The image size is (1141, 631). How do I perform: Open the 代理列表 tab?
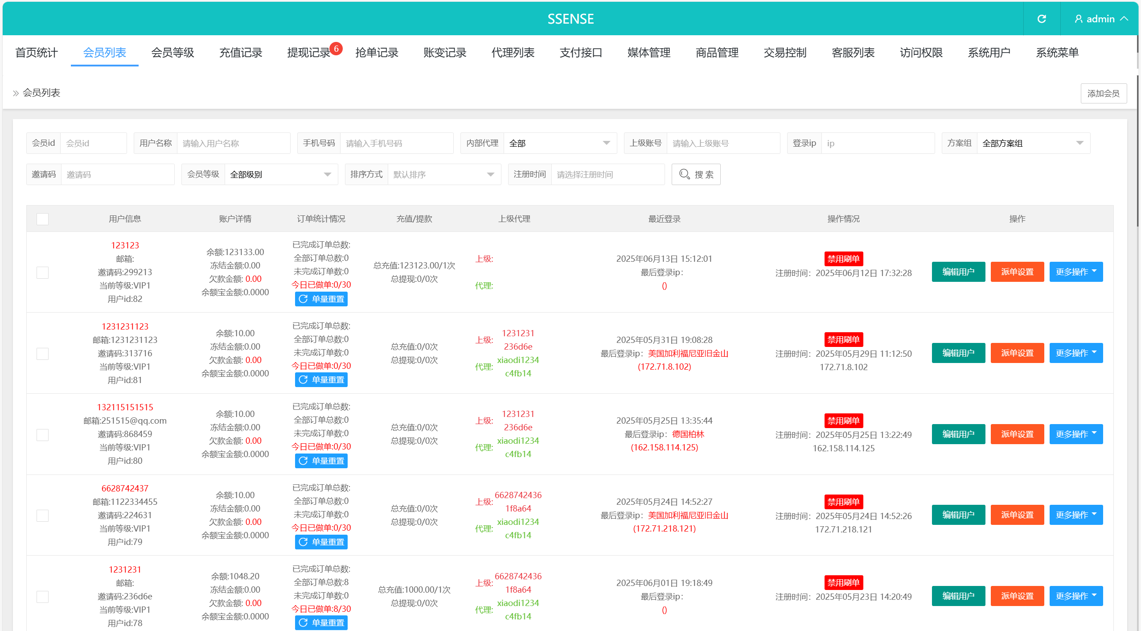(513, 53)
